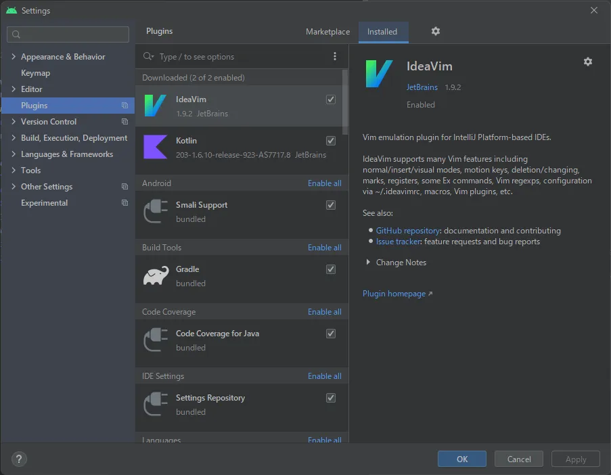Select Keymap in the settings tree
The image size is (611, 475).
[x=35, y=73]
